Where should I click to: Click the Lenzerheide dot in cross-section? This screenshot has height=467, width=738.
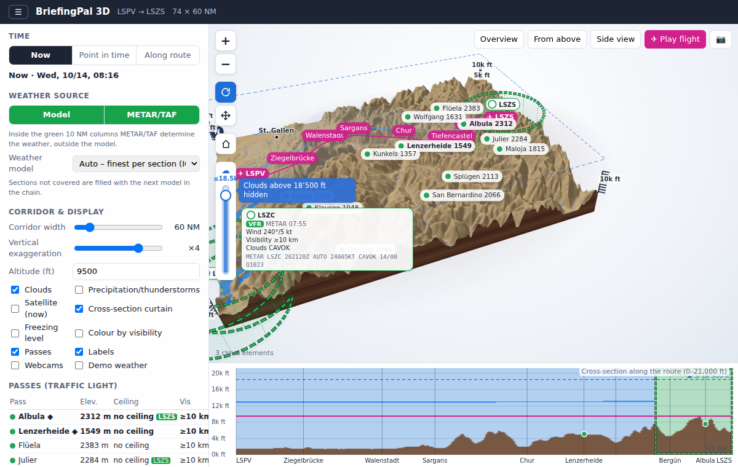(x=584, y=434)
